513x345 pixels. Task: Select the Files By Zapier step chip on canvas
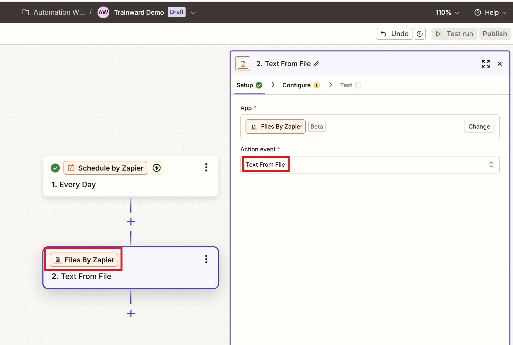click(84, 260)
